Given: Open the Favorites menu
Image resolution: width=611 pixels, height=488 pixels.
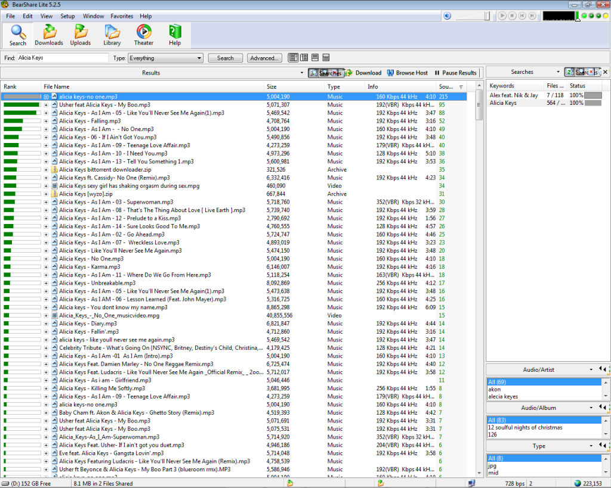Looking at the screenshot, I should point(122,16).
